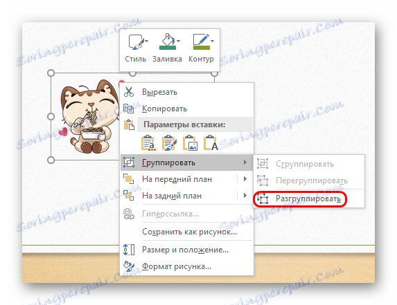Choose Разгруппировать in the submenu
The image size is (397, 305).
309,199
